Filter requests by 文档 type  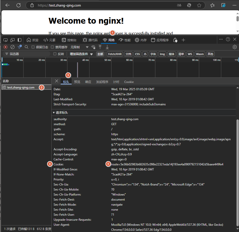click(128, 54)
